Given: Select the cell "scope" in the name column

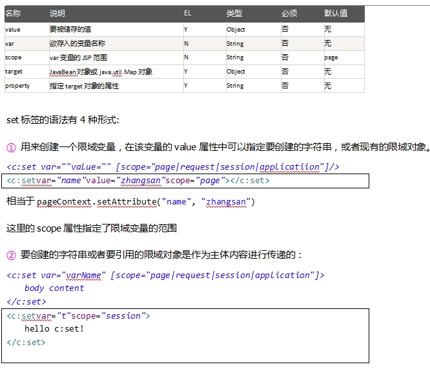Looking at the screenshot, I should click(x=13, y=57).
